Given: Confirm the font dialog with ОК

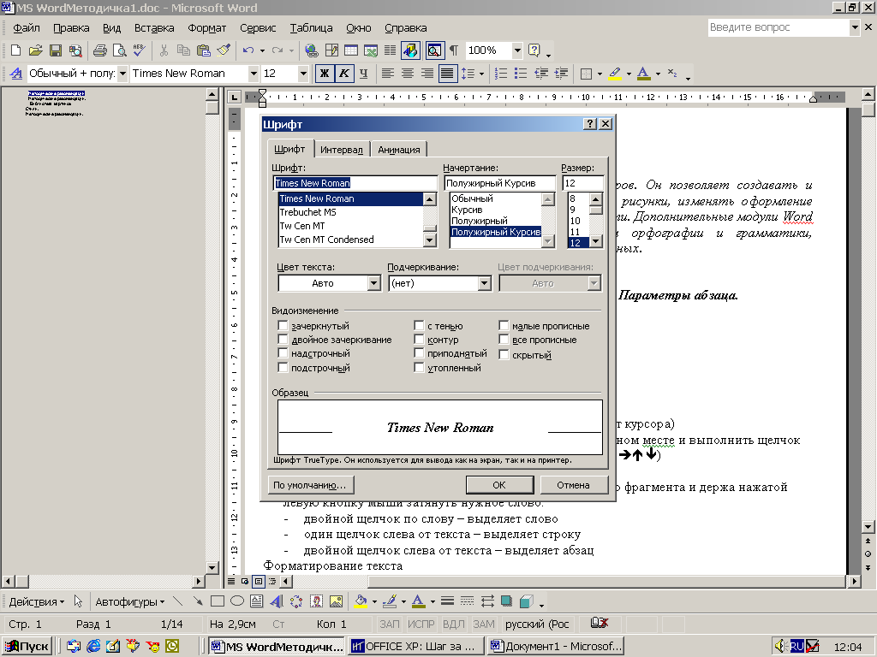Looking at the screenshot, I should click(x=499, y=485).
